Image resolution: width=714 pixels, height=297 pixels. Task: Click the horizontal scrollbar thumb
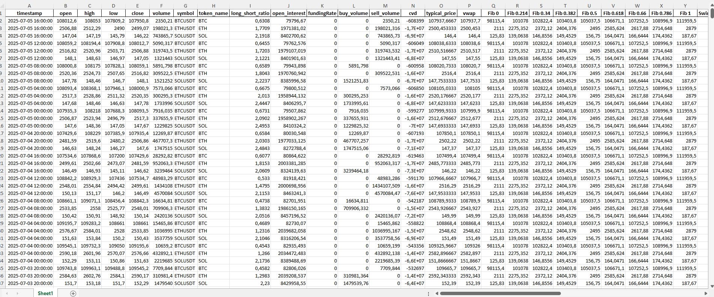(500, 293)
